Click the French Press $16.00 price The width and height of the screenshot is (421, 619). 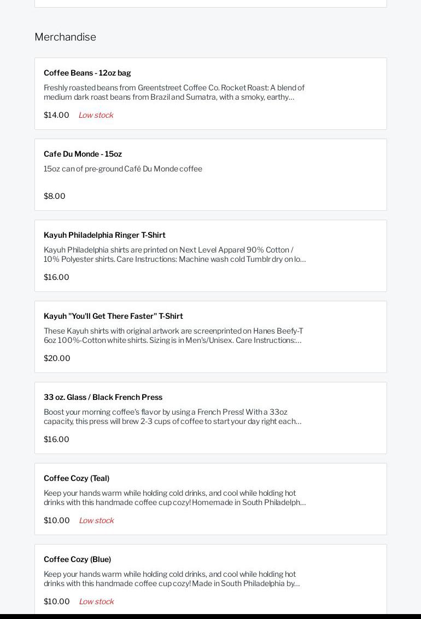[x=56, y=439]
